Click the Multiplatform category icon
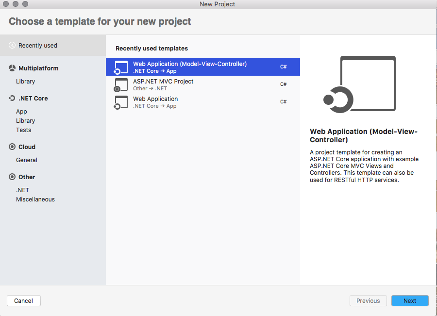 click(12, 68)
